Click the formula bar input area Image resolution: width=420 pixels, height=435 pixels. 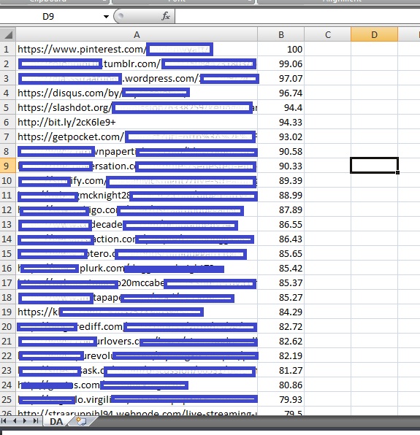pos(297,16)
